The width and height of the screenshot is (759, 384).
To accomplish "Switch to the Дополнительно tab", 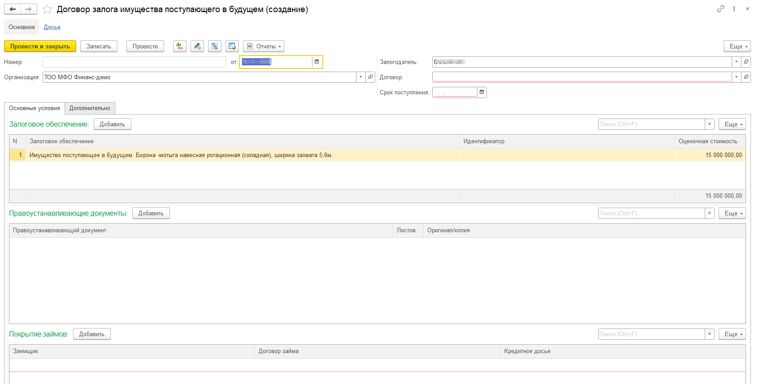I will coord(90,108).
